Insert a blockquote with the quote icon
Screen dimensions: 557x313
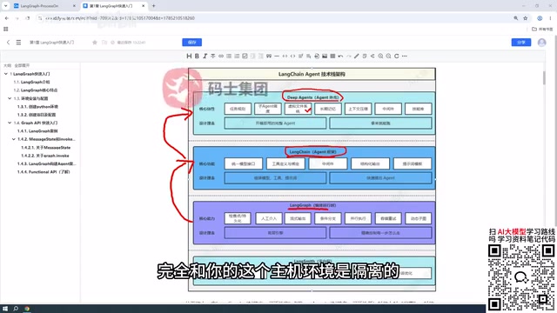tap(269, 56)
